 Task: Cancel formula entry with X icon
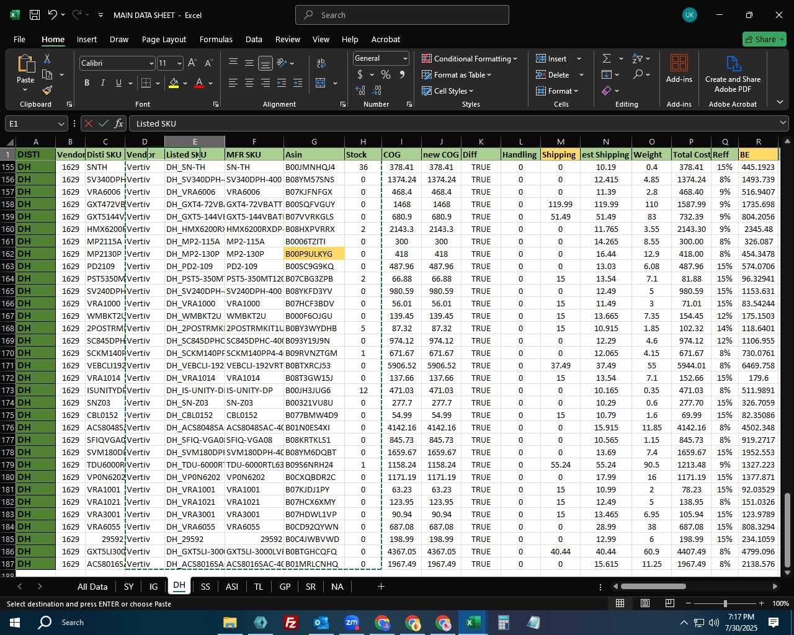pyautogui.click(x=89, y=123)
